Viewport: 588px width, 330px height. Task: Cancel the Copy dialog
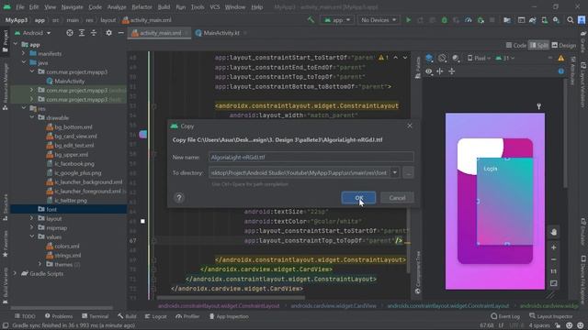pos(397,198)
